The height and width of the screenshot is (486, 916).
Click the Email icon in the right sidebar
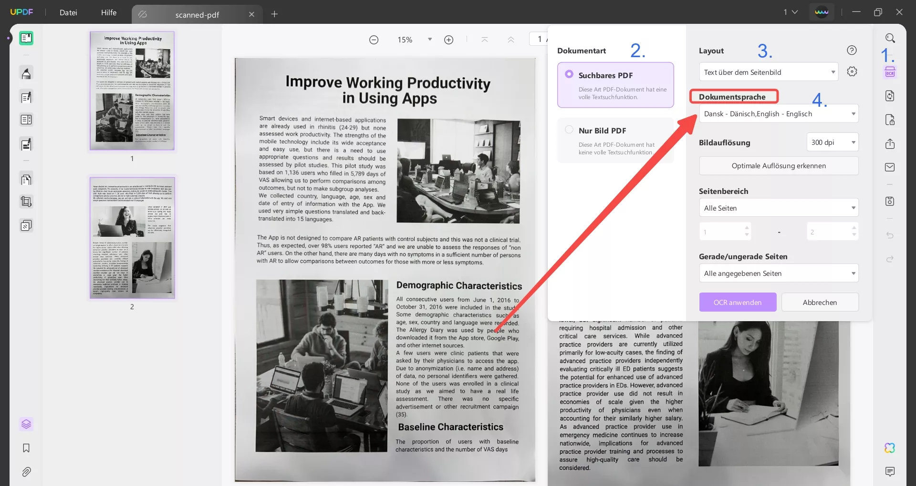coord(890,167)
